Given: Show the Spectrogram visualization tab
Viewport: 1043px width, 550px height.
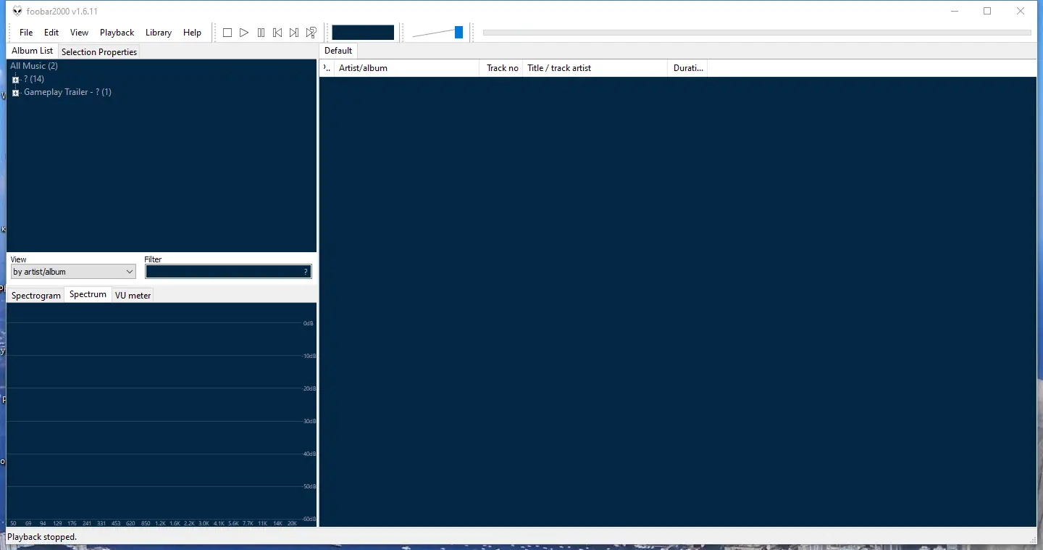Looking at the screenshot, I should click(36, 296).
